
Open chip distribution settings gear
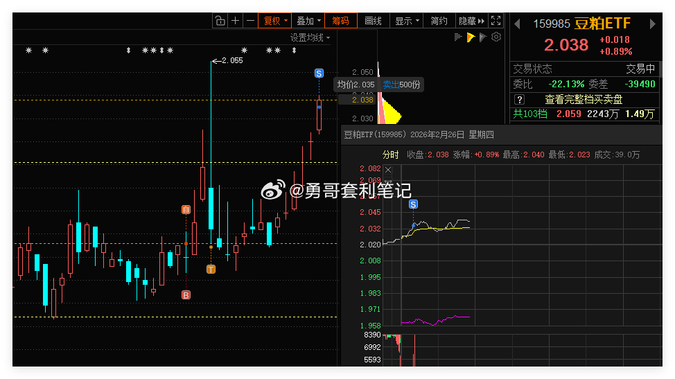[496, 37]
